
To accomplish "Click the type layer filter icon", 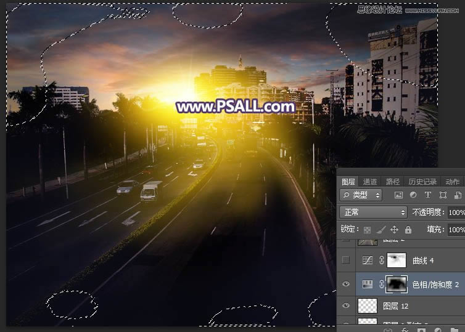I will click(x=427, y=195).
